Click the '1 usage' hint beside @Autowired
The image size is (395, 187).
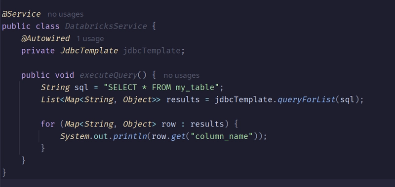tap(90, 39)
